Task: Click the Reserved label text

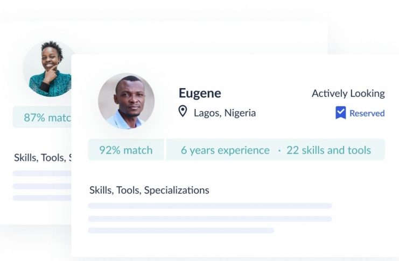Action: (x=367, y=113)
